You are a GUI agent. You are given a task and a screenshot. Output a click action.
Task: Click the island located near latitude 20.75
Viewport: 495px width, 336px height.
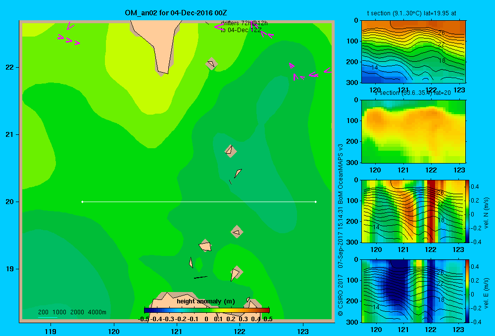[231, 151]
